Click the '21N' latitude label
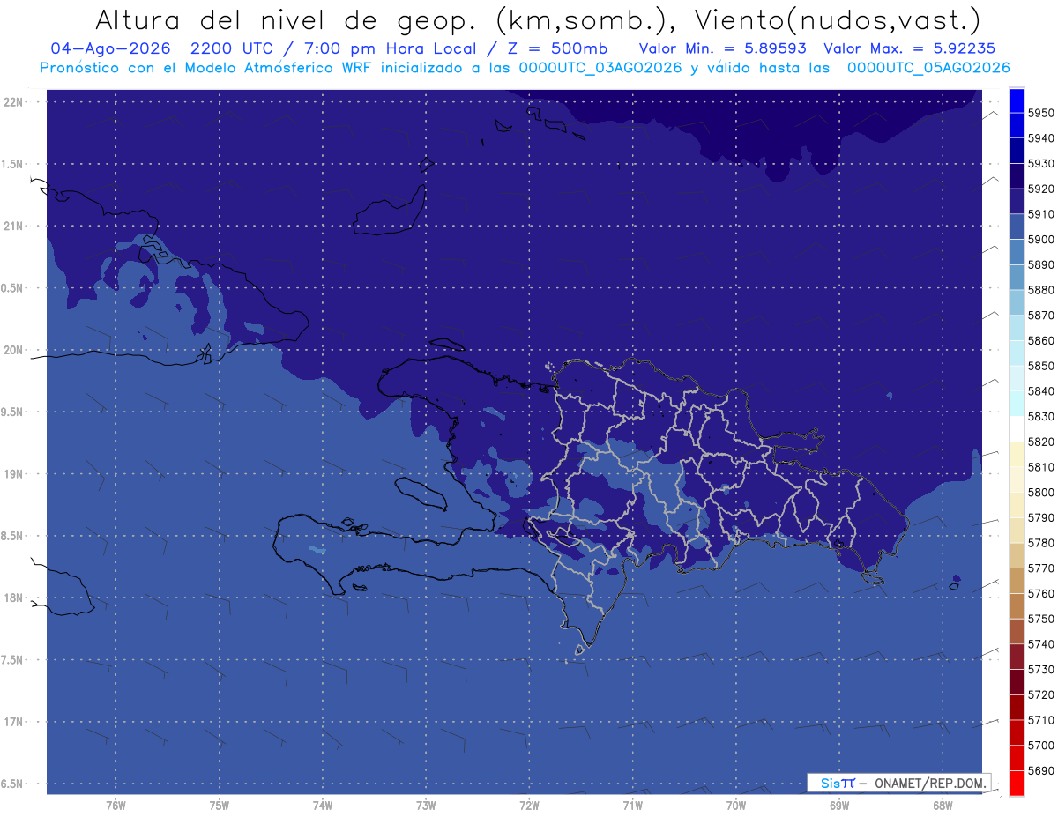This screenshot has width=1058, height=817. pos(13,227)
